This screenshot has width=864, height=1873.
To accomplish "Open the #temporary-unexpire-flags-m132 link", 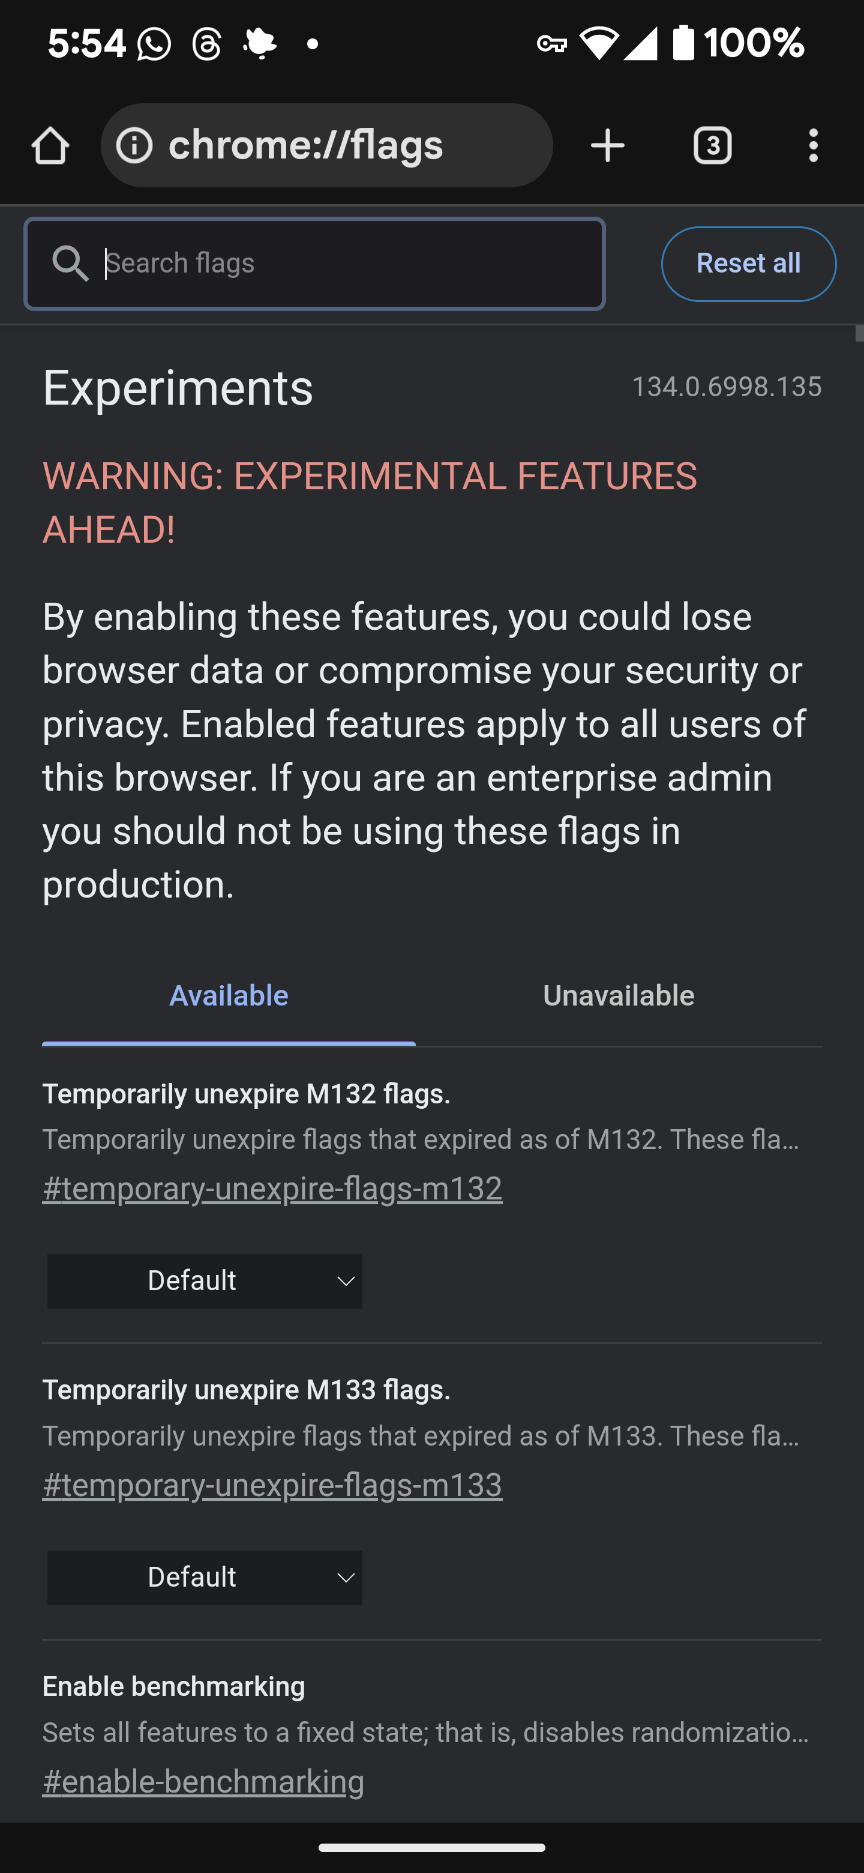I will [272, 1189].
